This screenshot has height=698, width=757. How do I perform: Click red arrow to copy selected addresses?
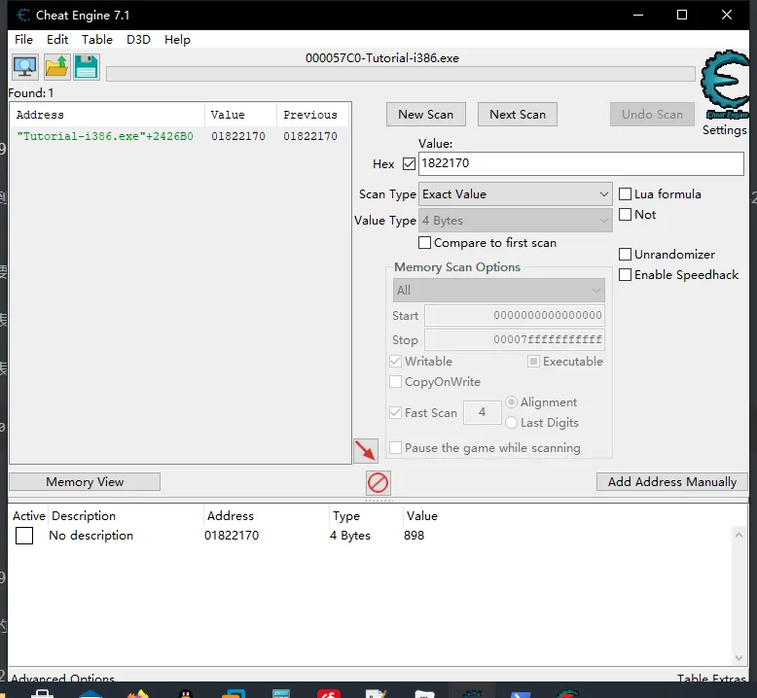tap(366, 450)
